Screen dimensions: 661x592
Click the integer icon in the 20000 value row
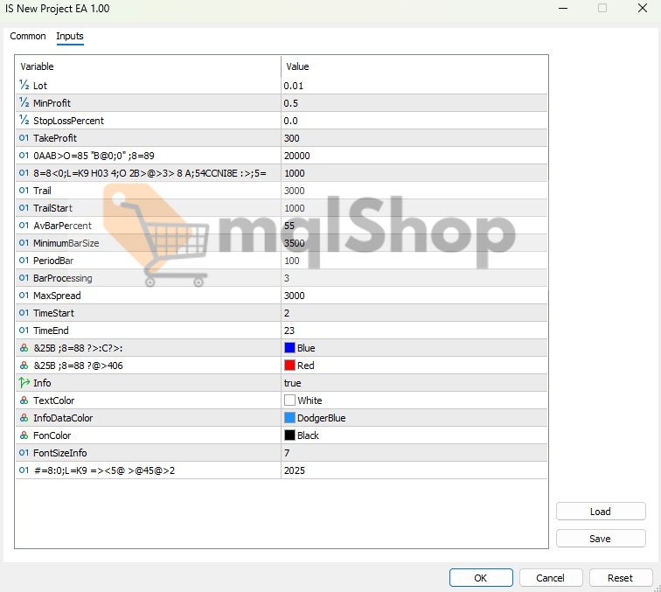point(24,155)
